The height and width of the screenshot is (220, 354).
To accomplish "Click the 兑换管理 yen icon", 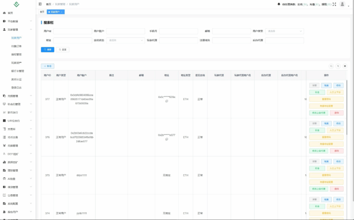I will click(x=4, y=146).
